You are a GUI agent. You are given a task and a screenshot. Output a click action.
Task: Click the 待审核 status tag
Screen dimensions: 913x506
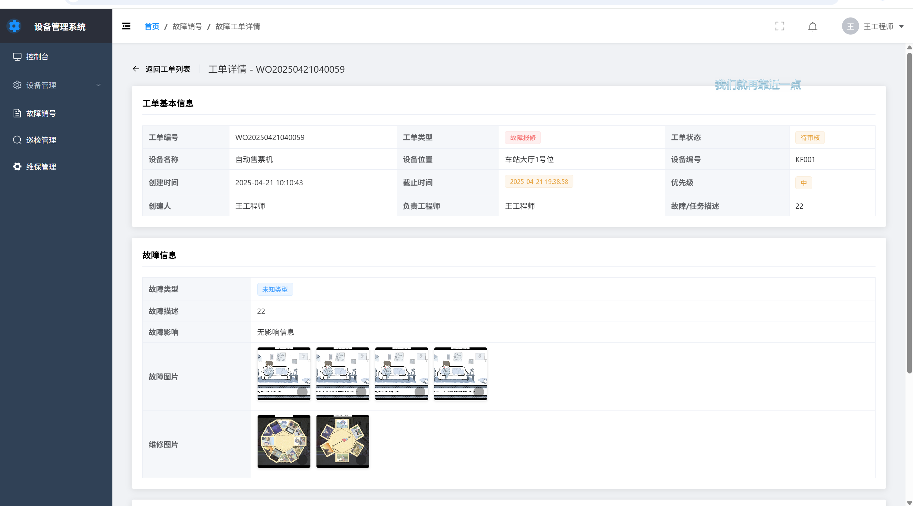pos(810,138)
